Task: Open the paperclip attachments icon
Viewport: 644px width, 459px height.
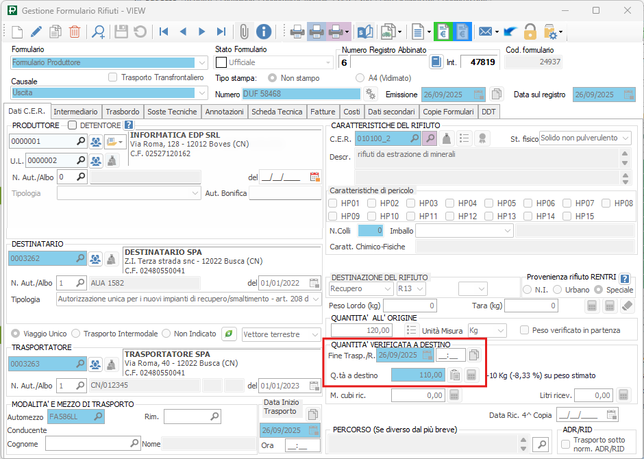Action: tap(243, 32)
